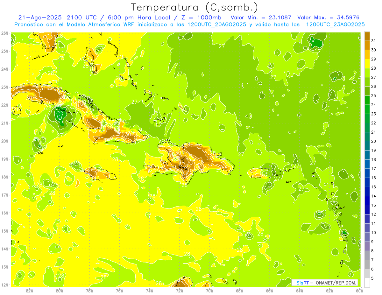Click the "72W" longitude axis label
Viewport: 382px width, 295px height.
coord(180,291)
